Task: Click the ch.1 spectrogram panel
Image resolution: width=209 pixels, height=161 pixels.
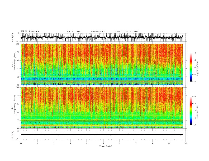Action: tap(102, 64)
